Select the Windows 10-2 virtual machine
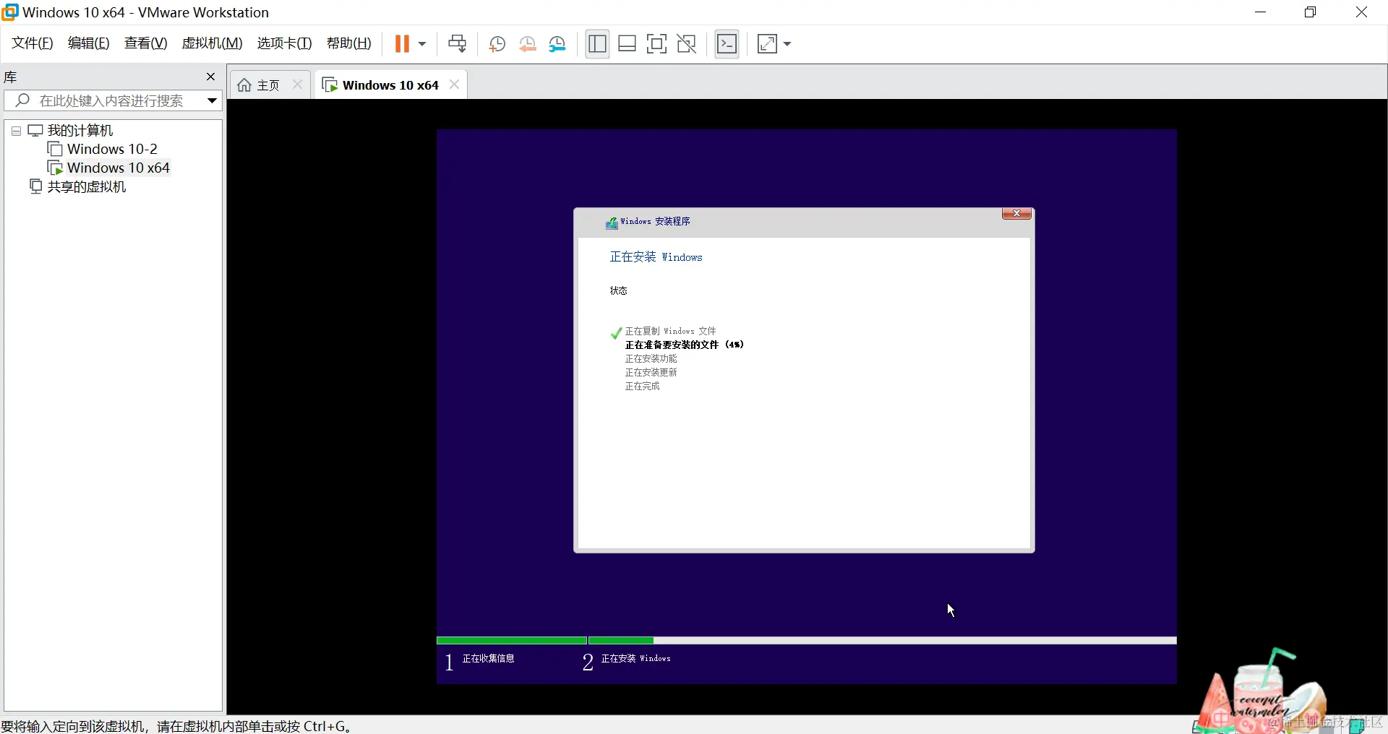Screen dimensions: 1388x734 (x=112, y=149)
